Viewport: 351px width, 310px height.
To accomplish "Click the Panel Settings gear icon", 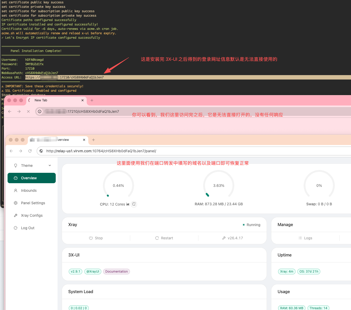I will pos(16,203).
